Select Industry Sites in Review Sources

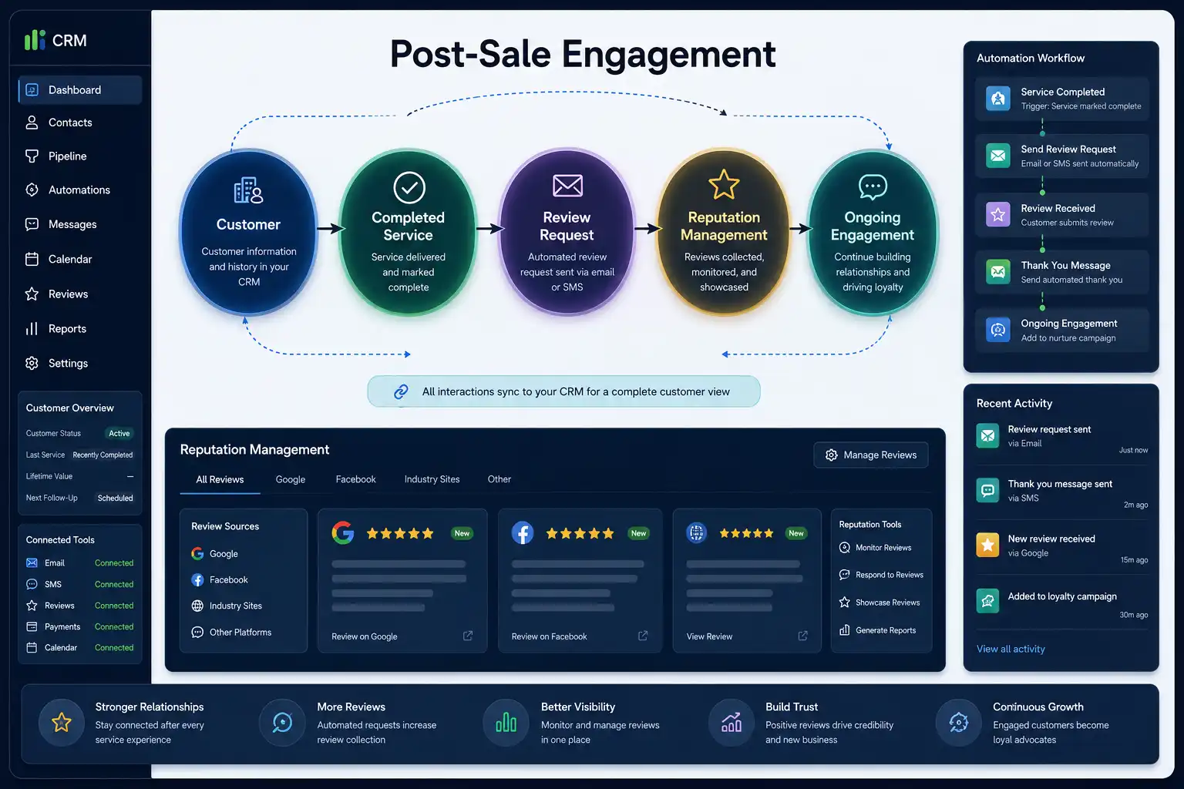(227, 606)
